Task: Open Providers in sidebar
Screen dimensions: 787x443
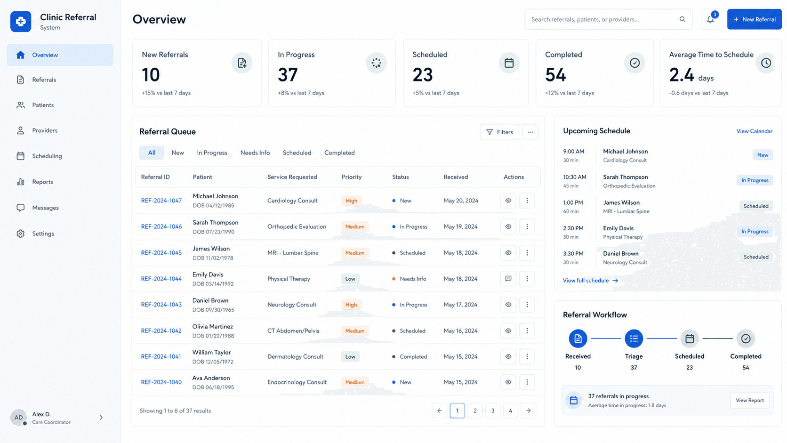Action: point(60,130)
